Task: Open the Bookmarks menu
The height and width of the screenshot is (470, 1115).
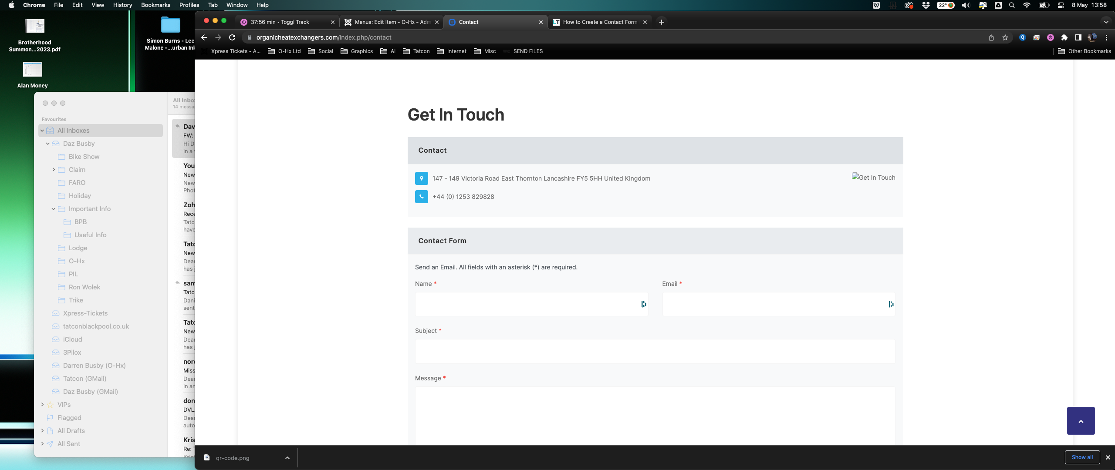Action: [x=155, y=5]
